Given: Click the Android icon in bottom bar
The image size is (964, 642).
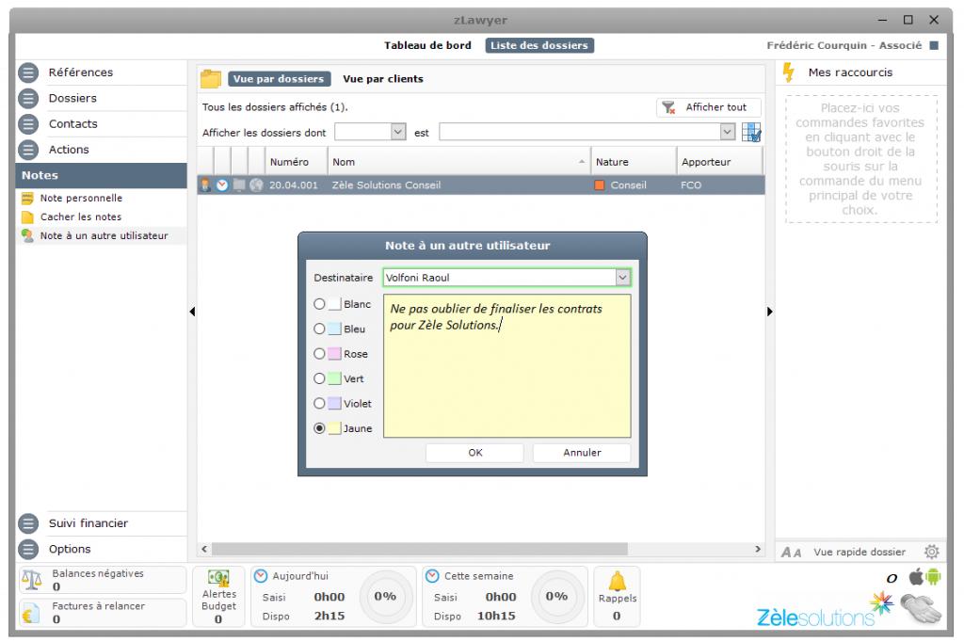Looking at the screenshot, I should (932, 577).
